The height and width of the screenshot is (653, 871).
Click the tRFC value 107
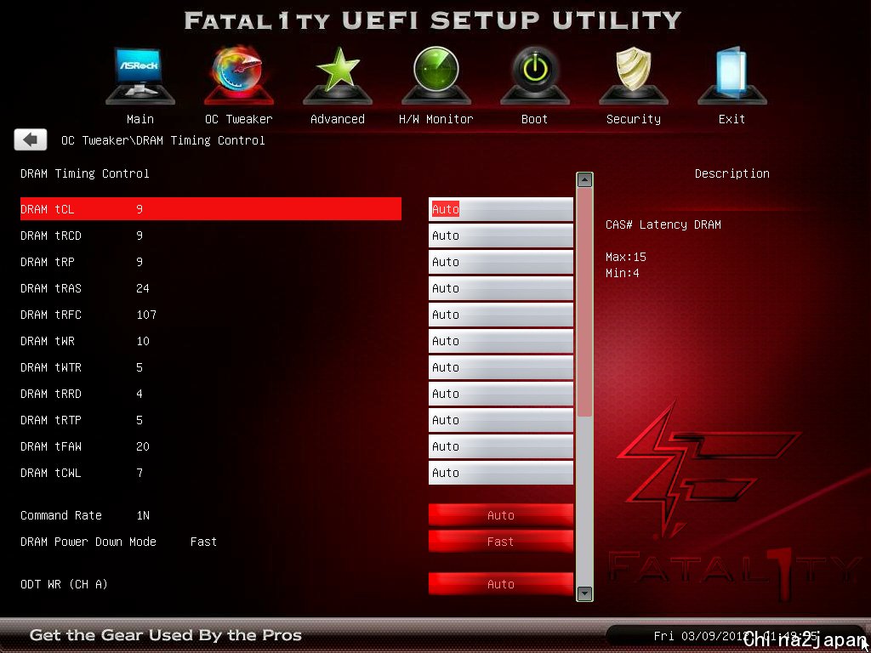[146, 315]
